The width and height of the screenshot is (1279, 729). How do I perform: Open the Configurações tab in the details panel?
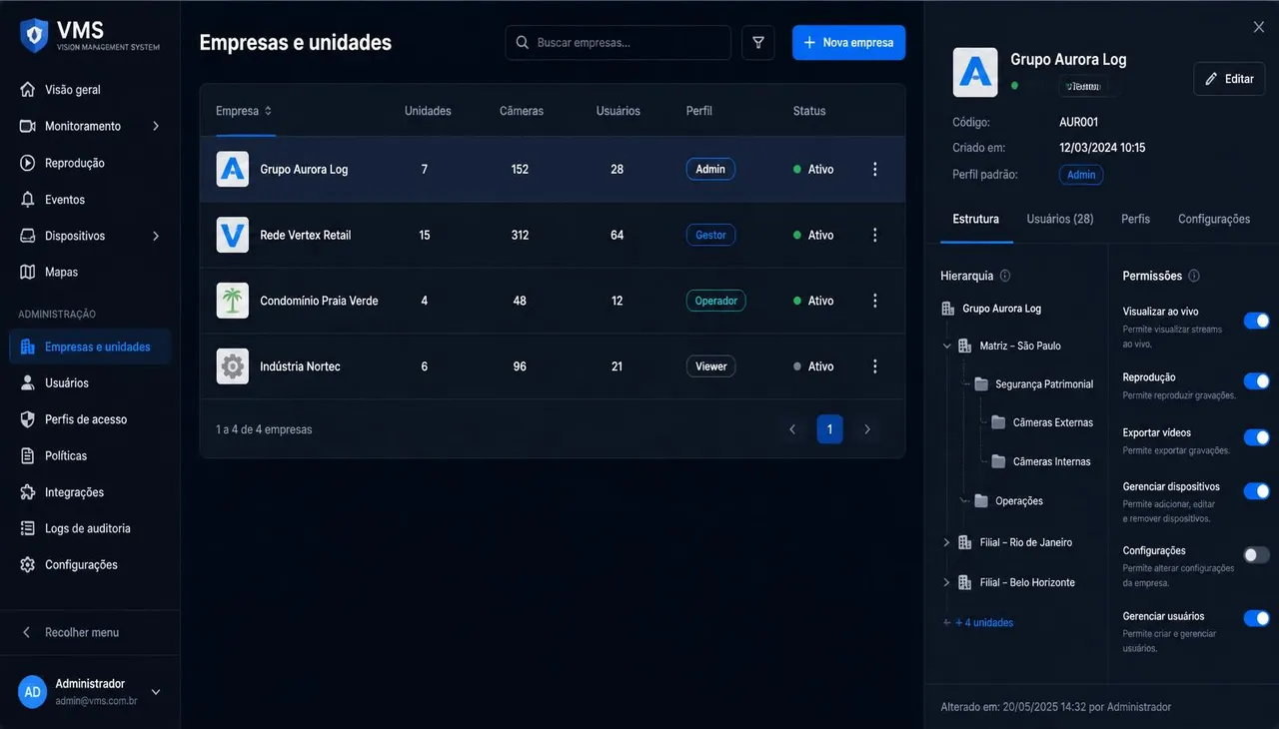1214,219
